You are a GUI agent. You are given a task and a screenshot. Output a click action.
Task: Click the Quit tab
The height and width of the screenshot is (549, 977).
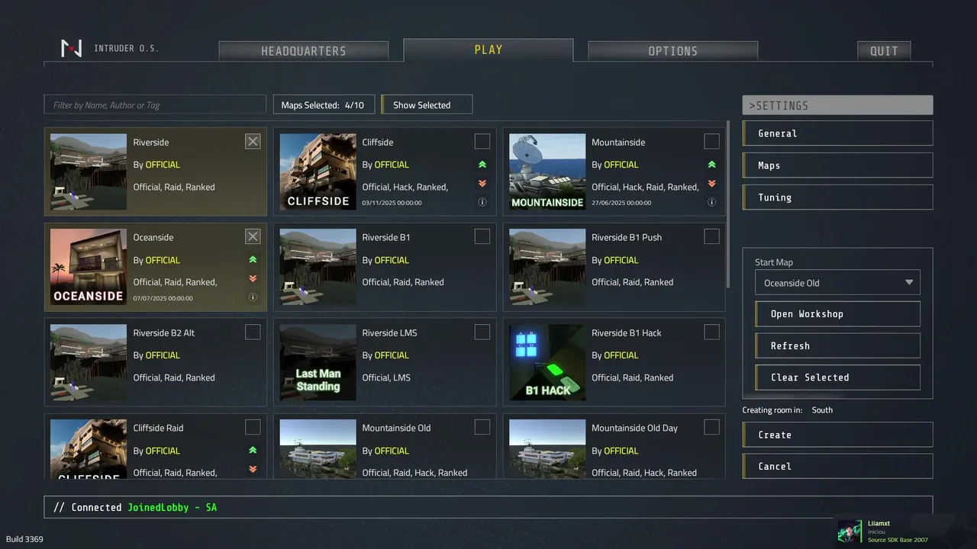pos(884,51)
